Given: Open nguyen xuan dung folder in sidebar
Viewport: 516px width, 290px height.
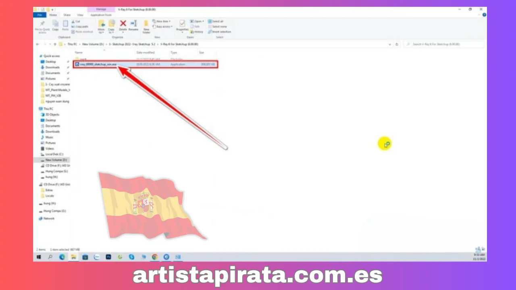Looking at the screenshot, I should (55, 101).
